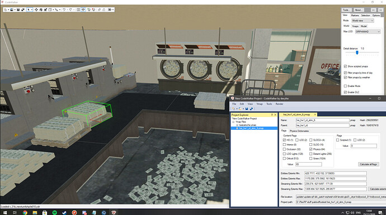Screen dimensions: 386x215
Task: Select the Move widget tool in toolbar
Action: coord(36,10)
